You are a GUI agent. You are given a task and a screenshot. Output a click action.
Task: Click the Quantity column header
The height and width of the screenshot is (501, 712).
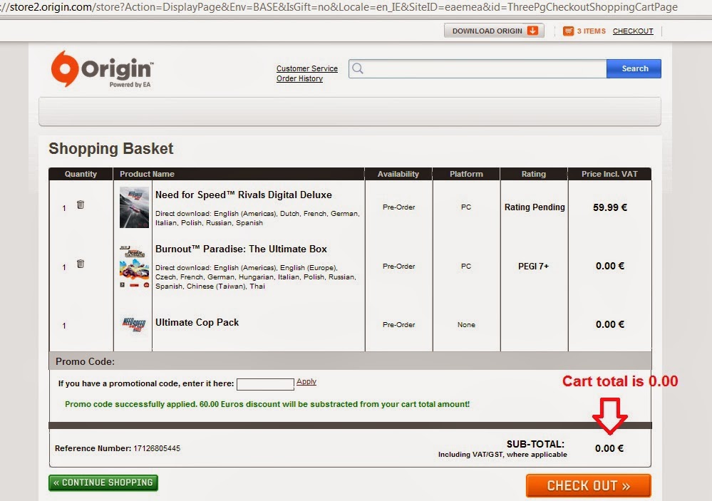point(81,174)
